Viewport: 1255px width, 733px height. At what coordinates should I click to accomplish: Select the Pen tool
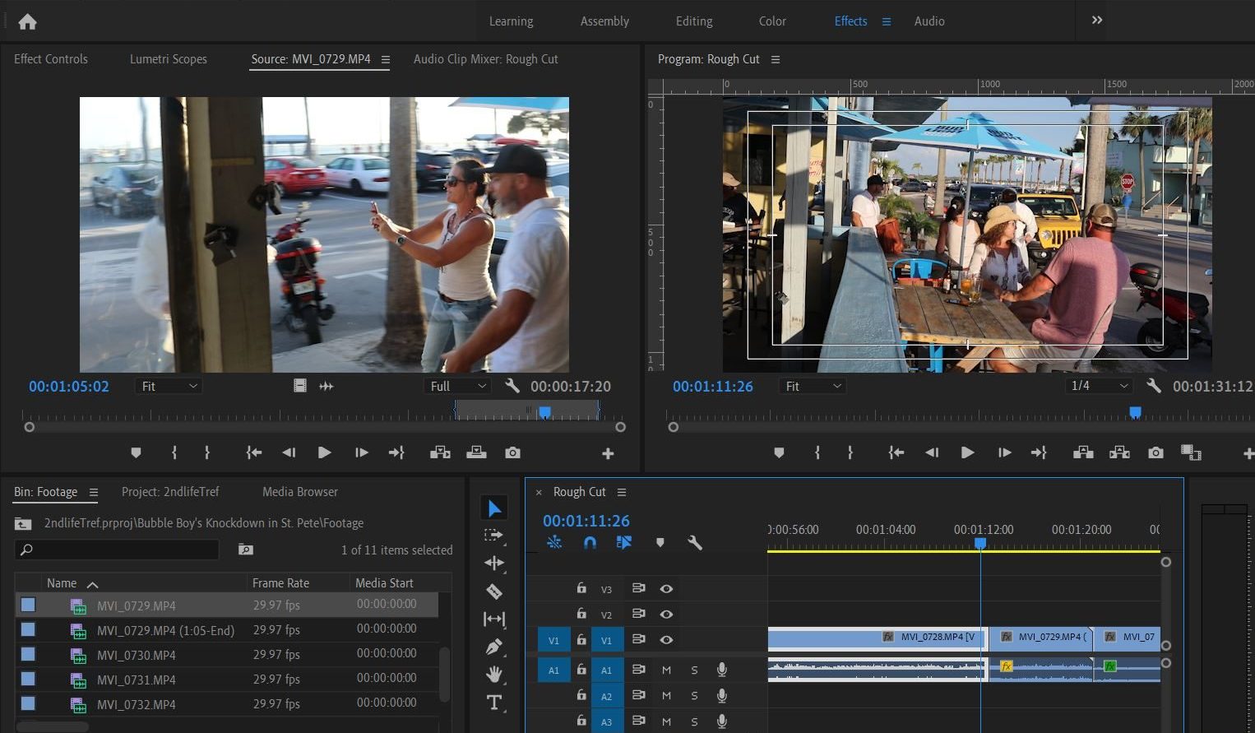494,647
